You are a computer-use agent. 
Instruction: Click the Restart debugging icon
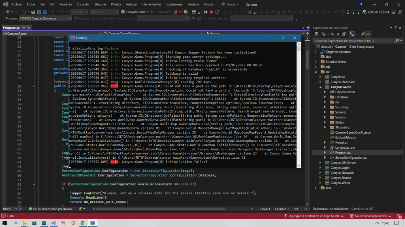click(217, 12)
